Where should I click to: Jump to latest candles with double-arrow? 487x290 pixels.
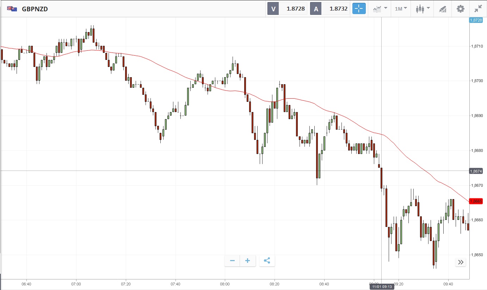[x=461, y=262]
